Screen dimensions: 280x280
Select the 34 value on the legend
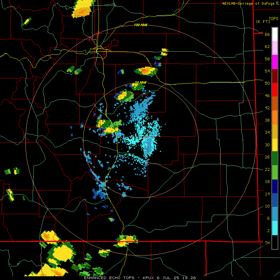click(x=267, y=133)
